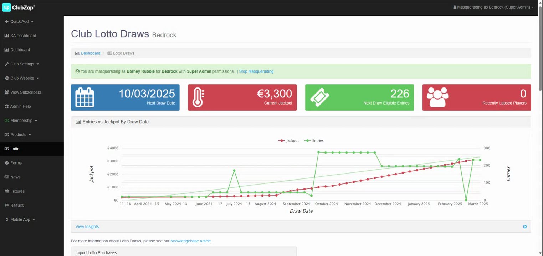The height and width of the screenshot is (256, 543).
Task: Click the thermometer icon on Current Jackpot card
Action: pos(198,97)
